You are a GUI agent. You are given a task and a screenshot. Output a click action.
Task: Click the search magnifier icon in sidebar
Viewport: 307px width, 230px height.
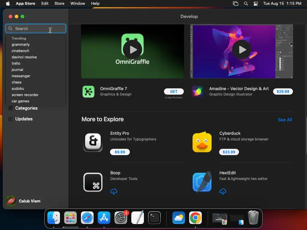point(10,28)
